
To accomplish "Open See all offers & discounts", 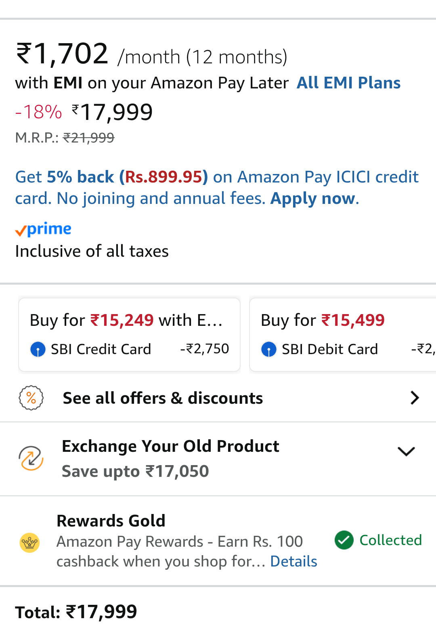I will [x=163, y=398].
